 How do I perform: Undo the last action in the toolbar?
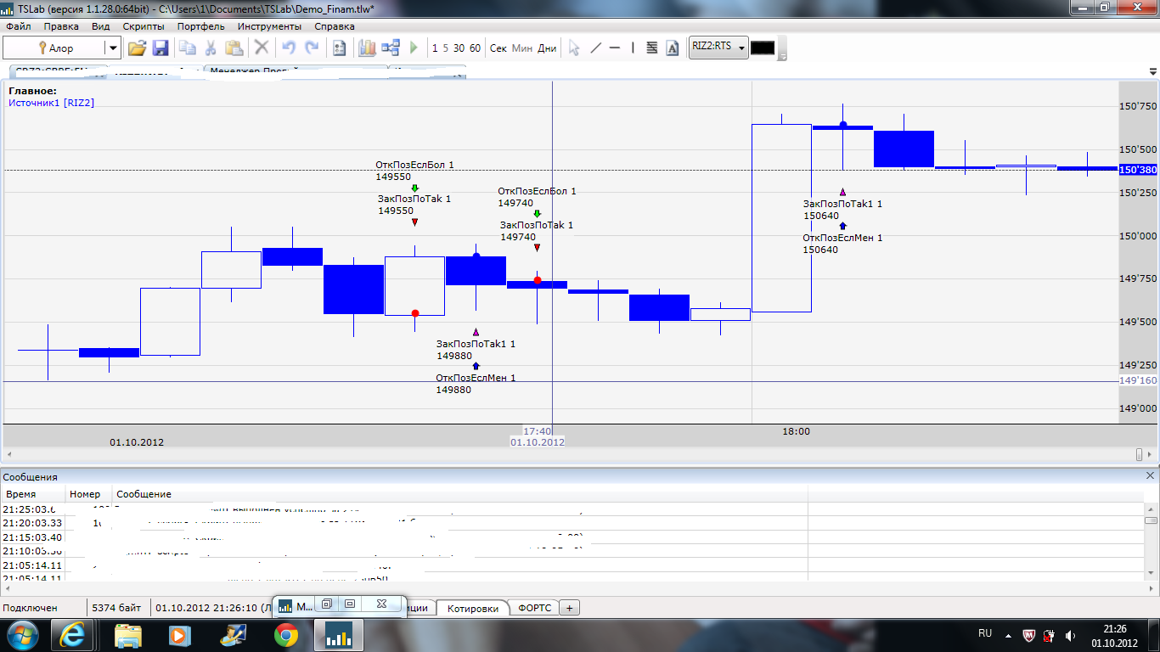[289, 48]
